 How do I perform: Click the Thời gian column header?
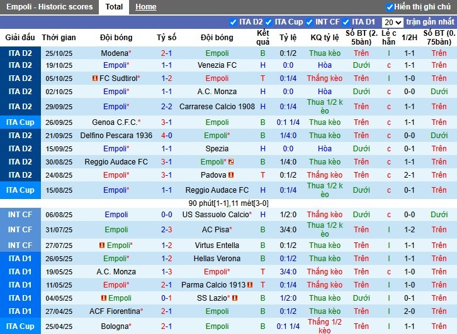pos(59,38)
